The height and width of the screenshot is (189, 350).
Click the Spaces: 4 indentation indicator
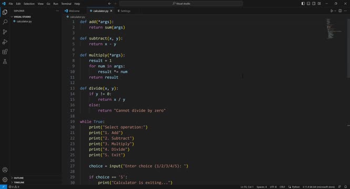[262, 187]
